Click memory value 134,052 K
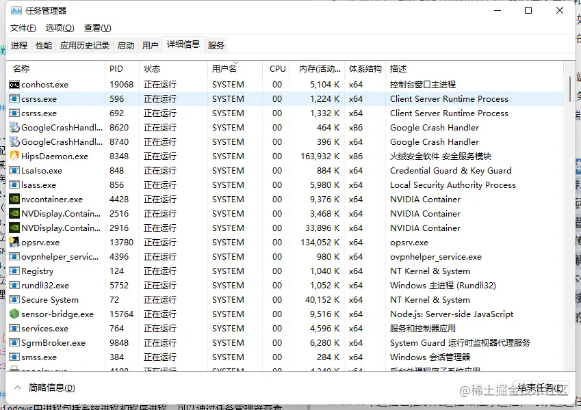This screenshot has height=410, width=581. [x=320, y=243]
